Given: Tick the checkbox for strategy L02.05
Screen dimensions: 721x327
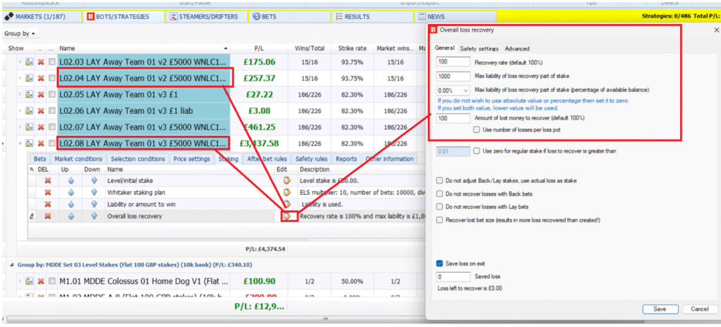Looking at the screenshot, I should (x=52, y=95).
